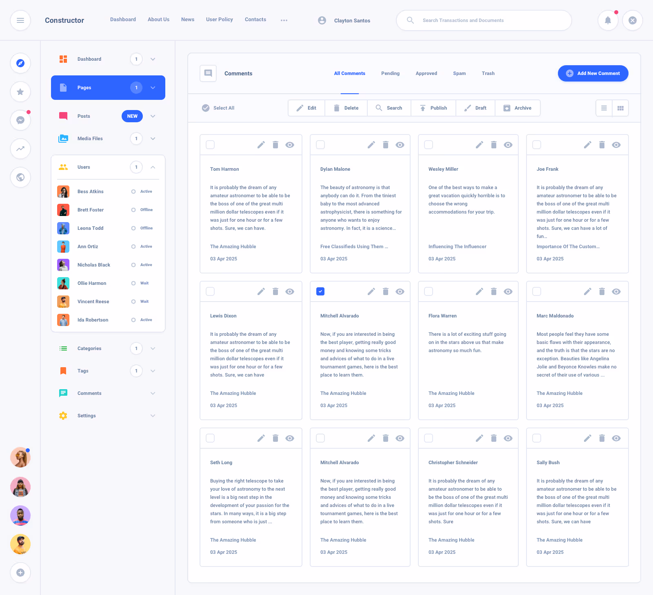Focus the Search Transactions and Documents field
Screen dimensions: 653x595
click(484, 20)
